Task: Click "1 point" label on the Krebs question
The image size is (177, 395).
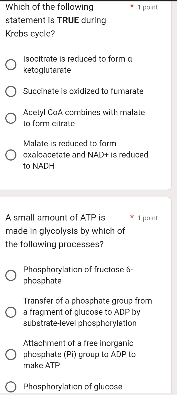Action: (147, 7)
